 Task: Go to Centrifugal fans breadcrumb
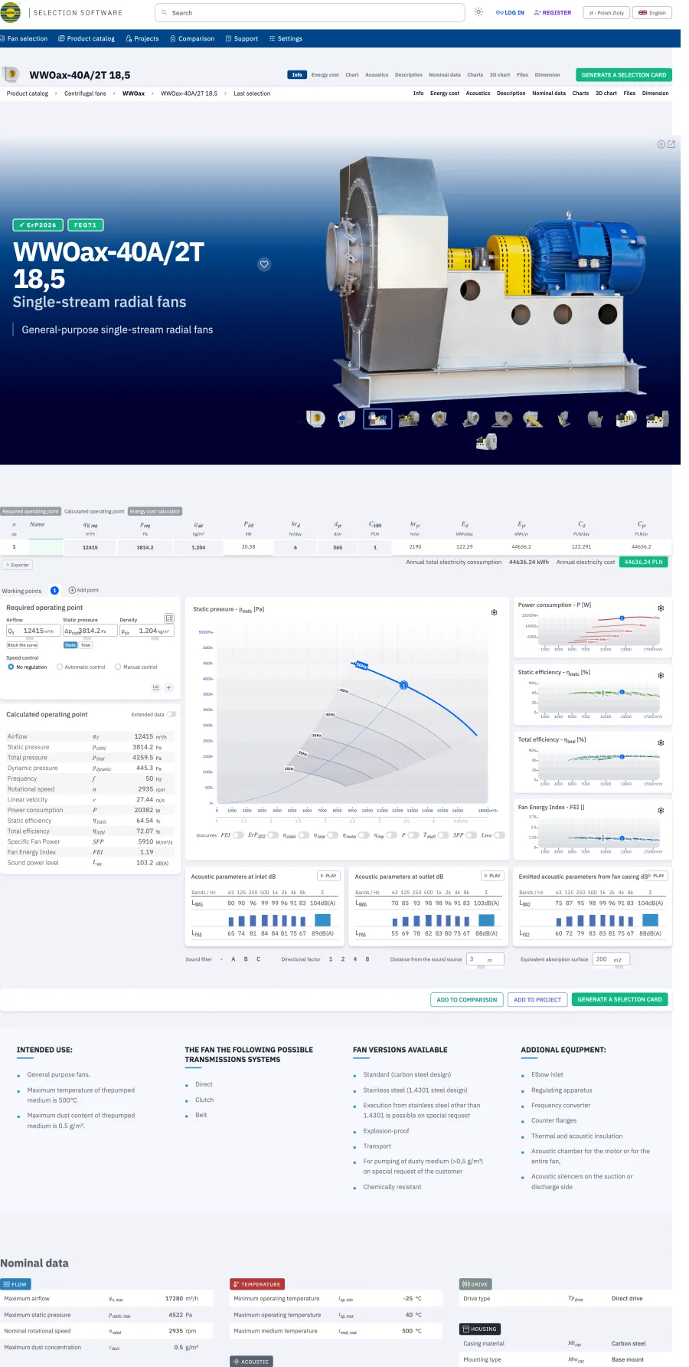85,93
